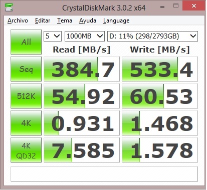Expand the test count dropdown showing 5
207x190 pixels.
point(53,36)
